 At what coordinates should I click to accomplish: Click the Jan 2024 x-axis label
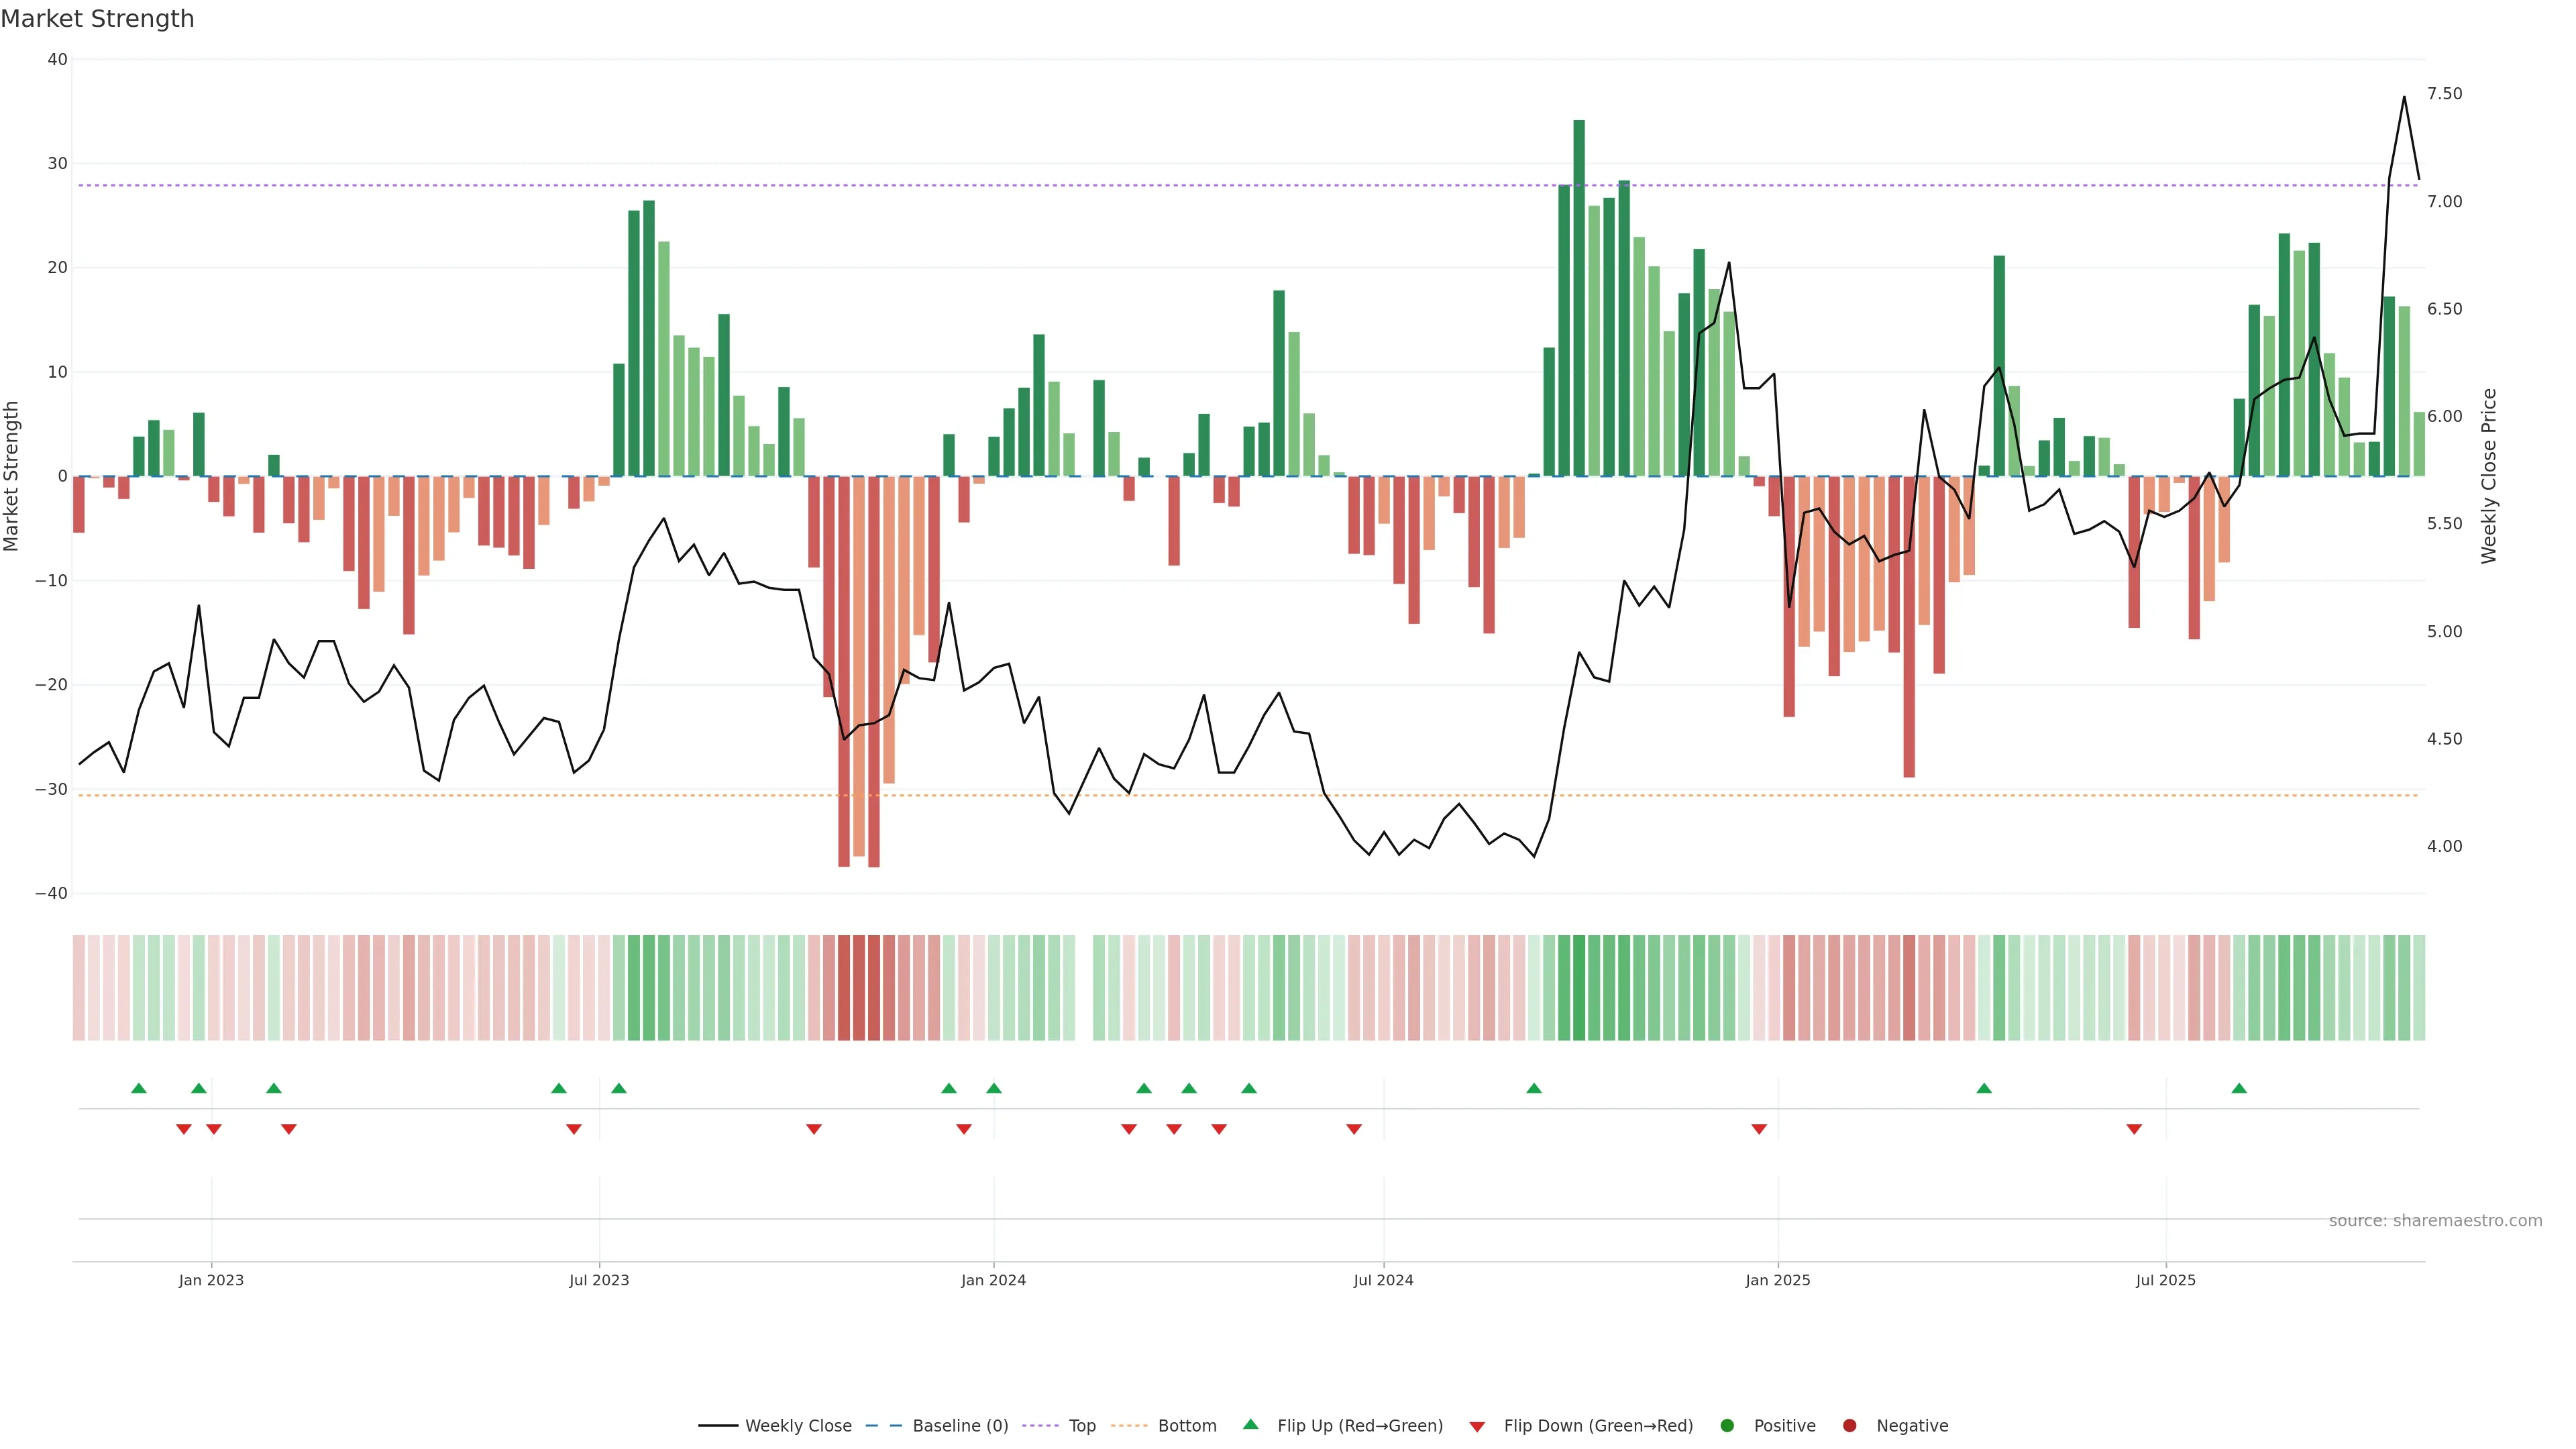[993, 1280]
